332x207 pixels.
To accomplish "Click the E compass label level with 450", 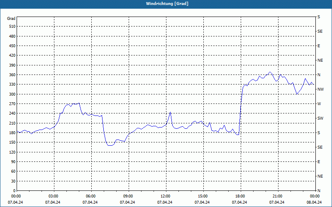I will (319, 46).
